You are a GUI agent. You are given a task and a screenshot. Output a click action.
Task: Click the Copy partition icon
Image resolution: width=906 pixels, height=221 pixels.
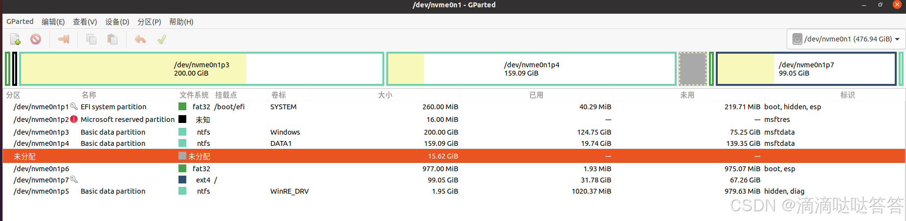click(x=91, y=39)
